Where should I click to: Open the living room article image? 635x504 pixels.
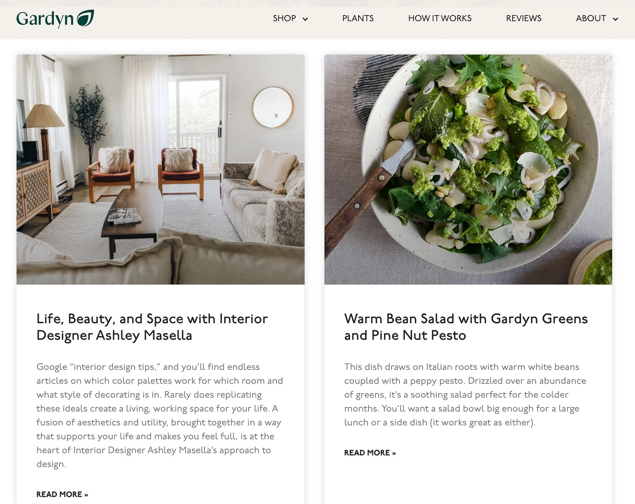[x=161, y=170]
